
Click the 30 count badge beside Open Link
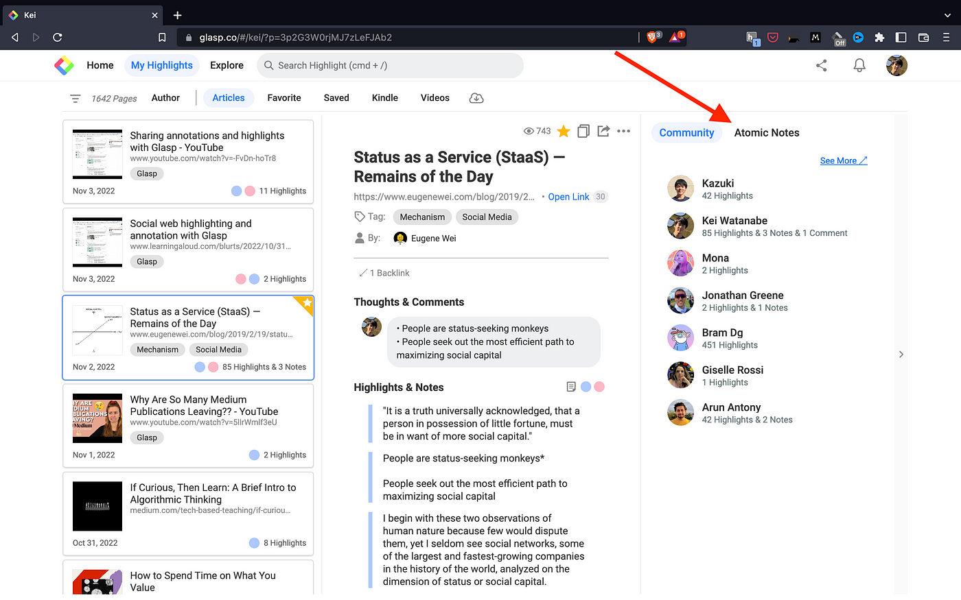[x=601, y=197]
